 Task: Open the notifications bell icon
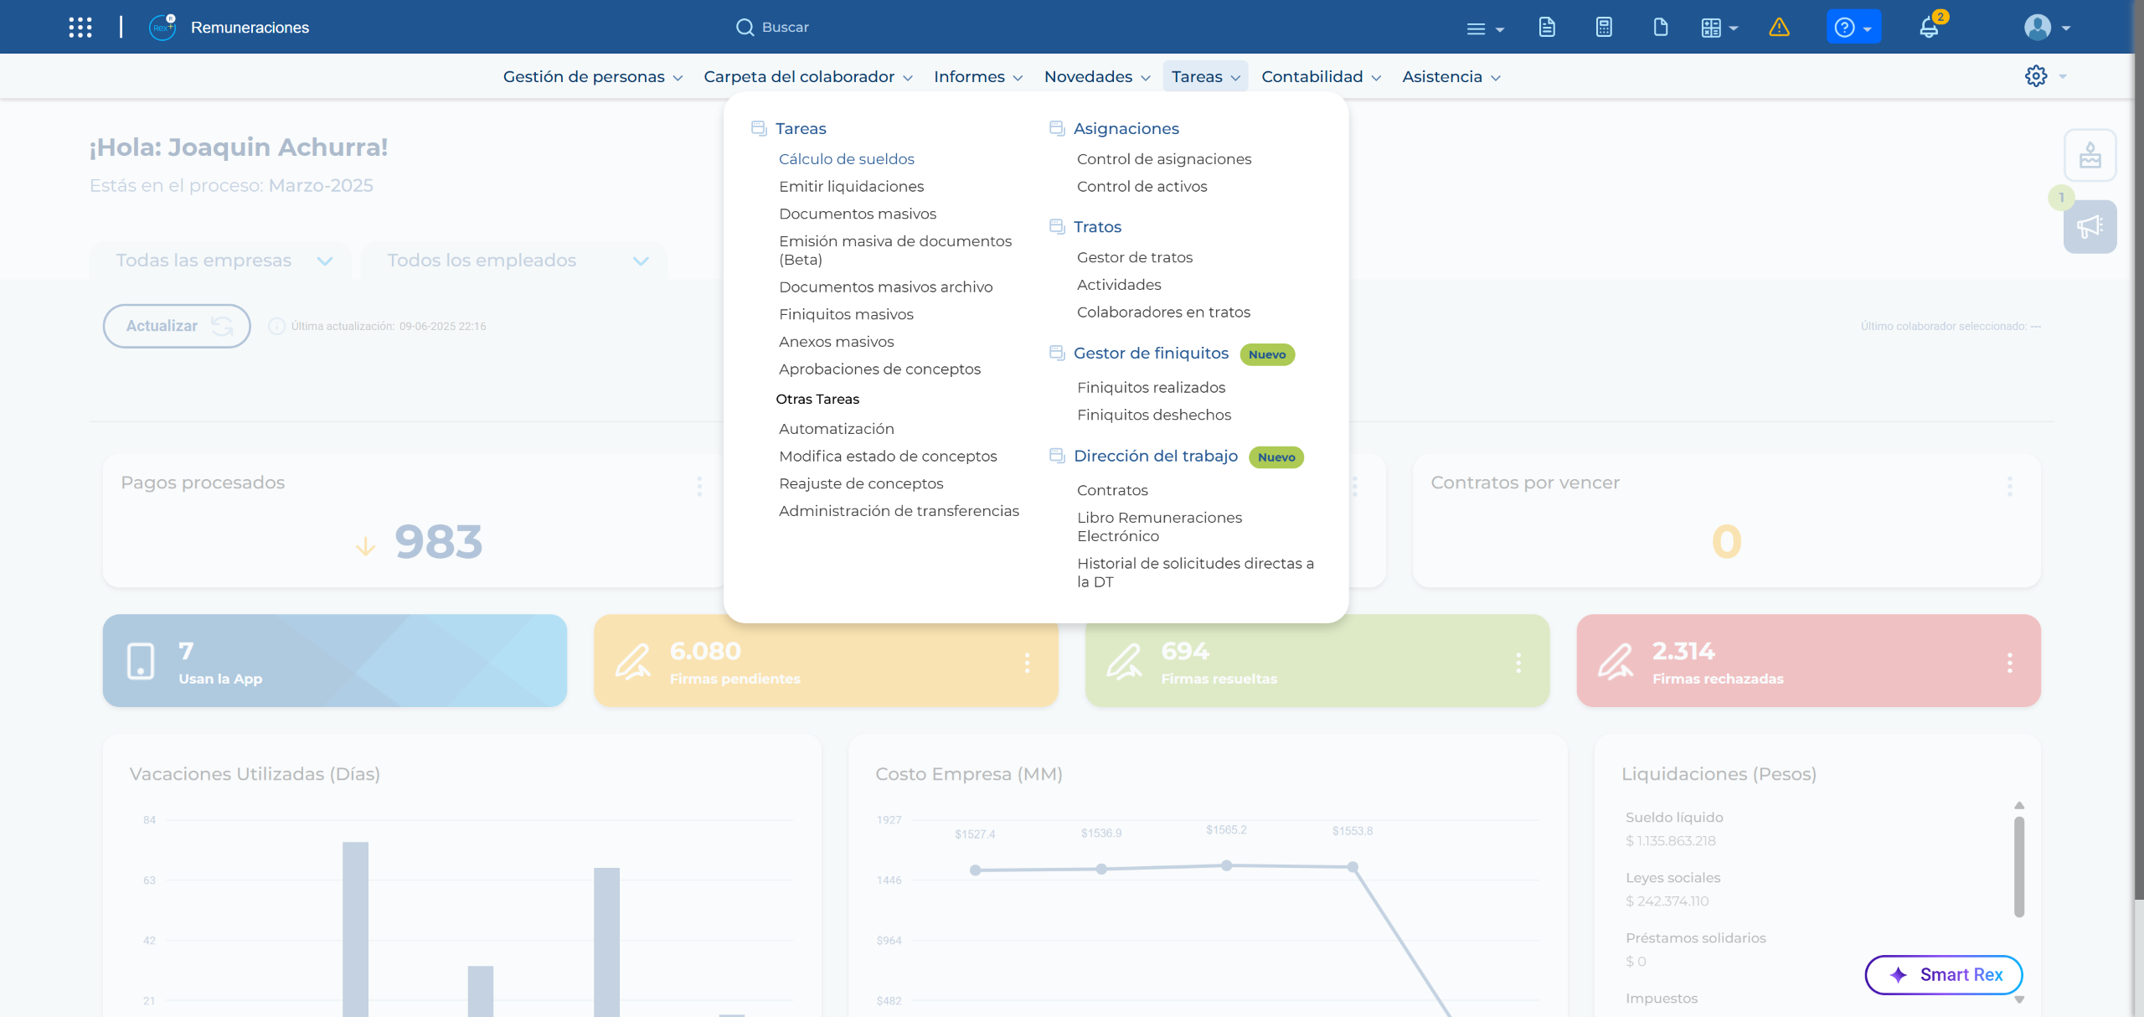click(1930, 28)
